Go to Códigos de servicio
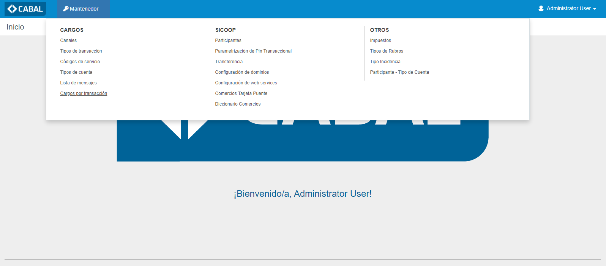 [80, 62]
